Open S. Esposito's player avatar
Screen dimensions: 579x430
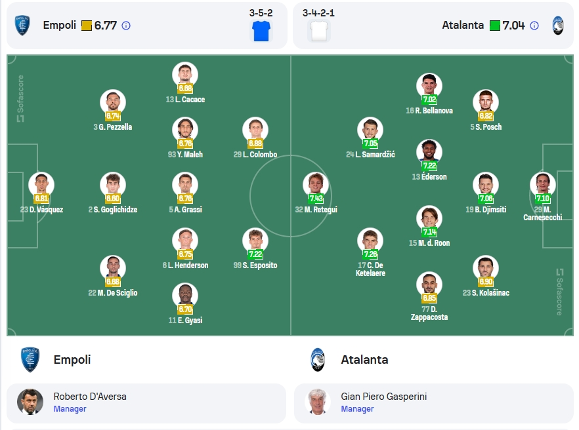pyautogui.click(x=255, y=240)
